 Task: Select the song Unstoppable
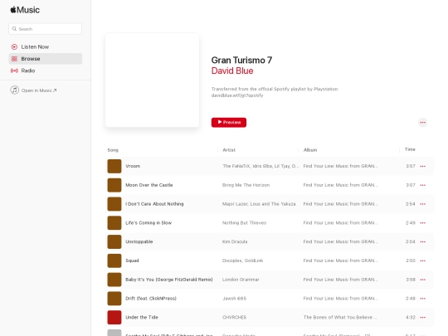(x=139, y=241)
